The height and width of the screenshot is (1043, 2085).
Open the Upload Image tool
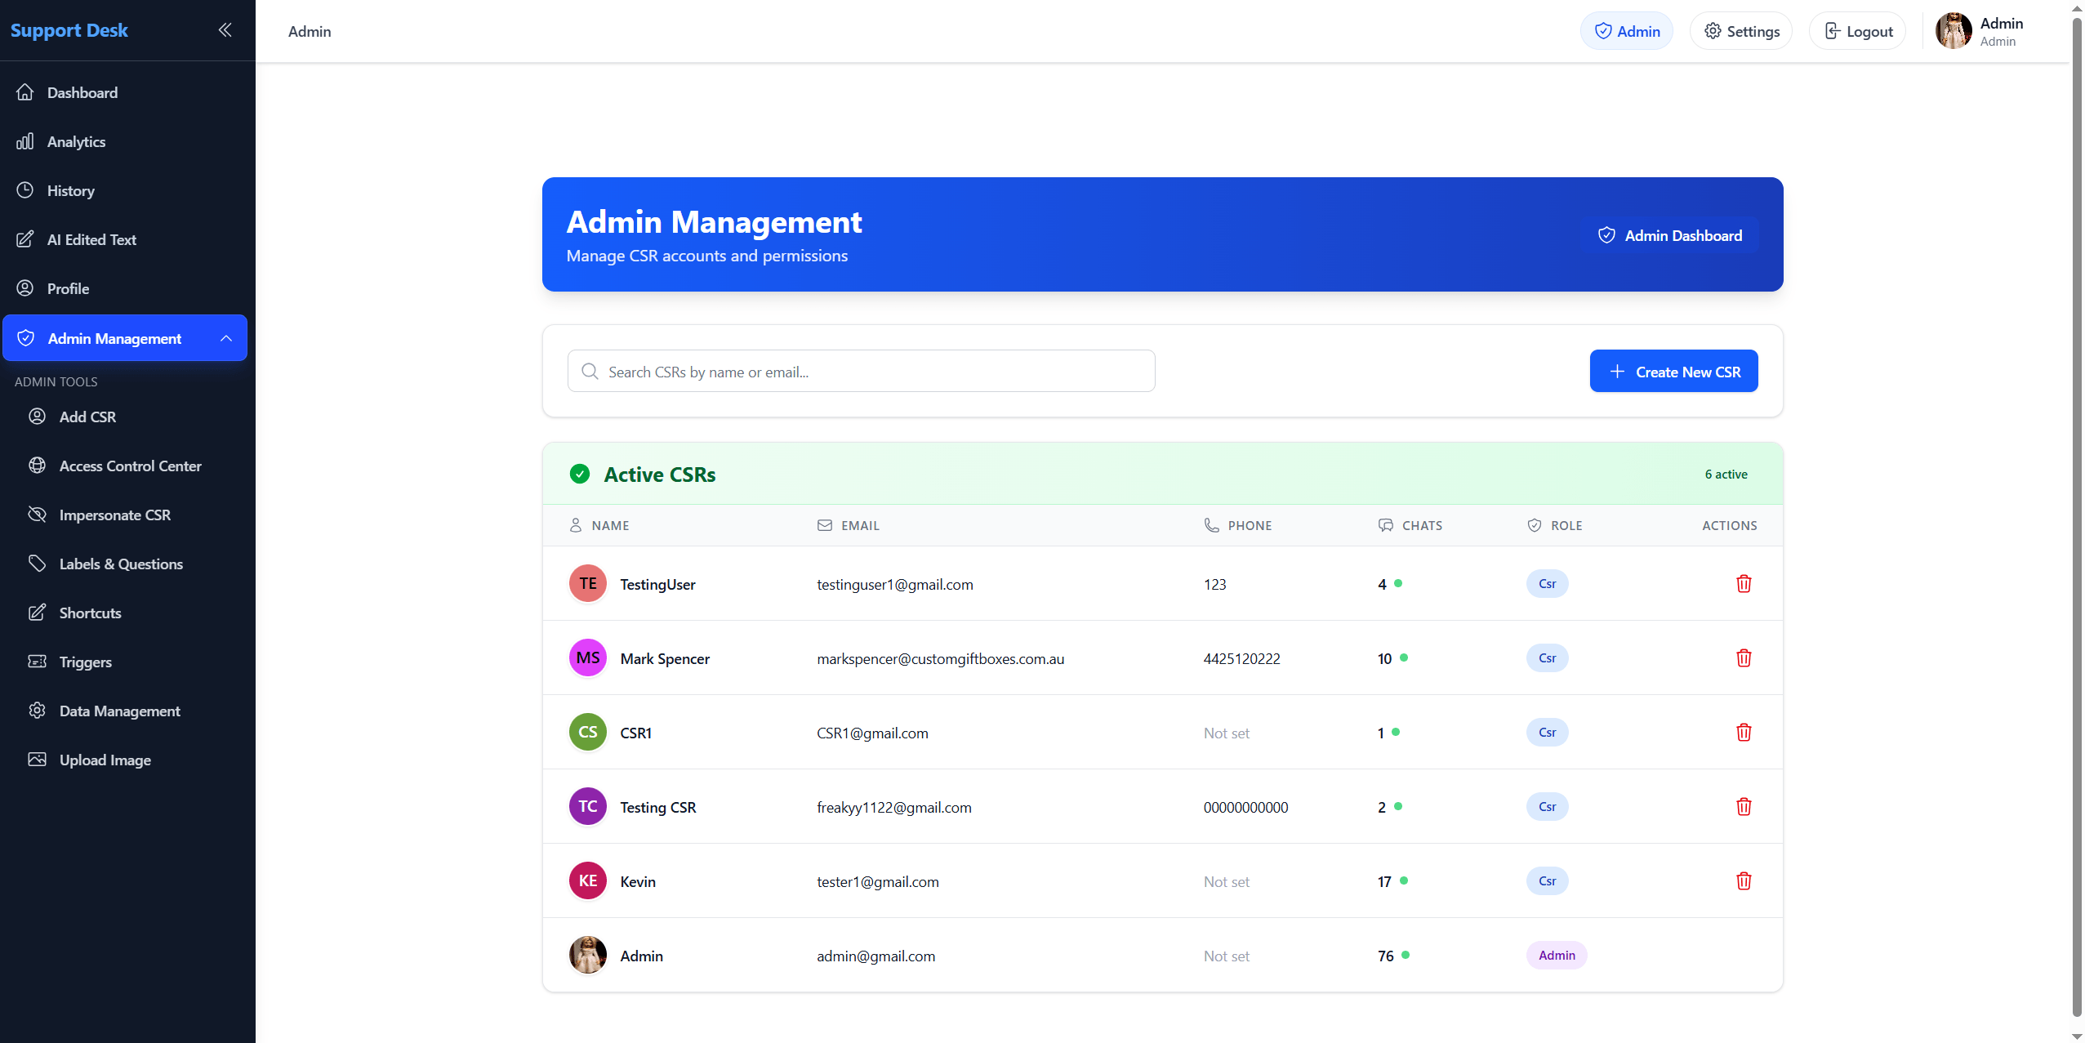[106, 760]
